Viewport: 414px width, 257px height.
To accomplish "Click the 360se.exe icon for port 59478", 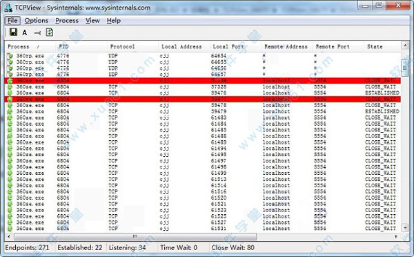I will coord(10,105).
